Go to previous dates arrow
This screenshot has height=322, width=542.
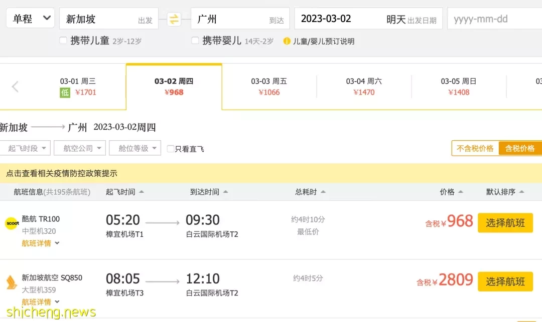[x=15, y=87]
